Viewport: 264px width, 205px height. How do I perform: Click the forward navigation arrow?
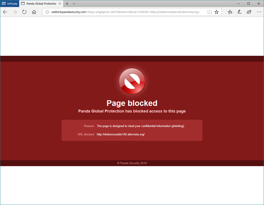pyautogui.click(x=15, y=12)
